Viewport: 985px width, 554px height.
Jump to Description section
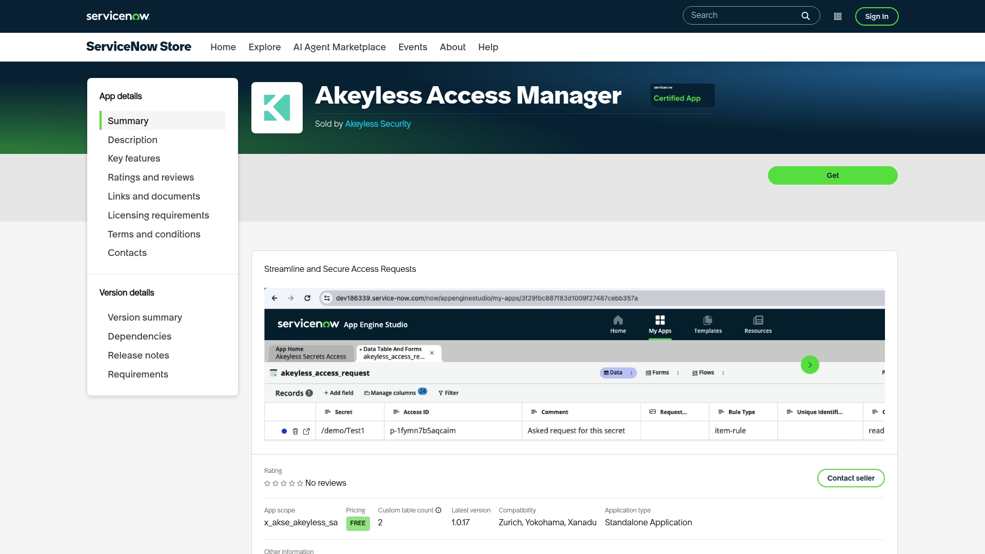coord(132,140)
